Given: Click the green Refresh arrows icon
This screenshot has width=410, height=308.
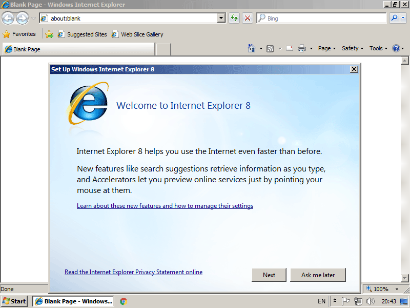Looking at the screenshot, I should click(234, 18).
